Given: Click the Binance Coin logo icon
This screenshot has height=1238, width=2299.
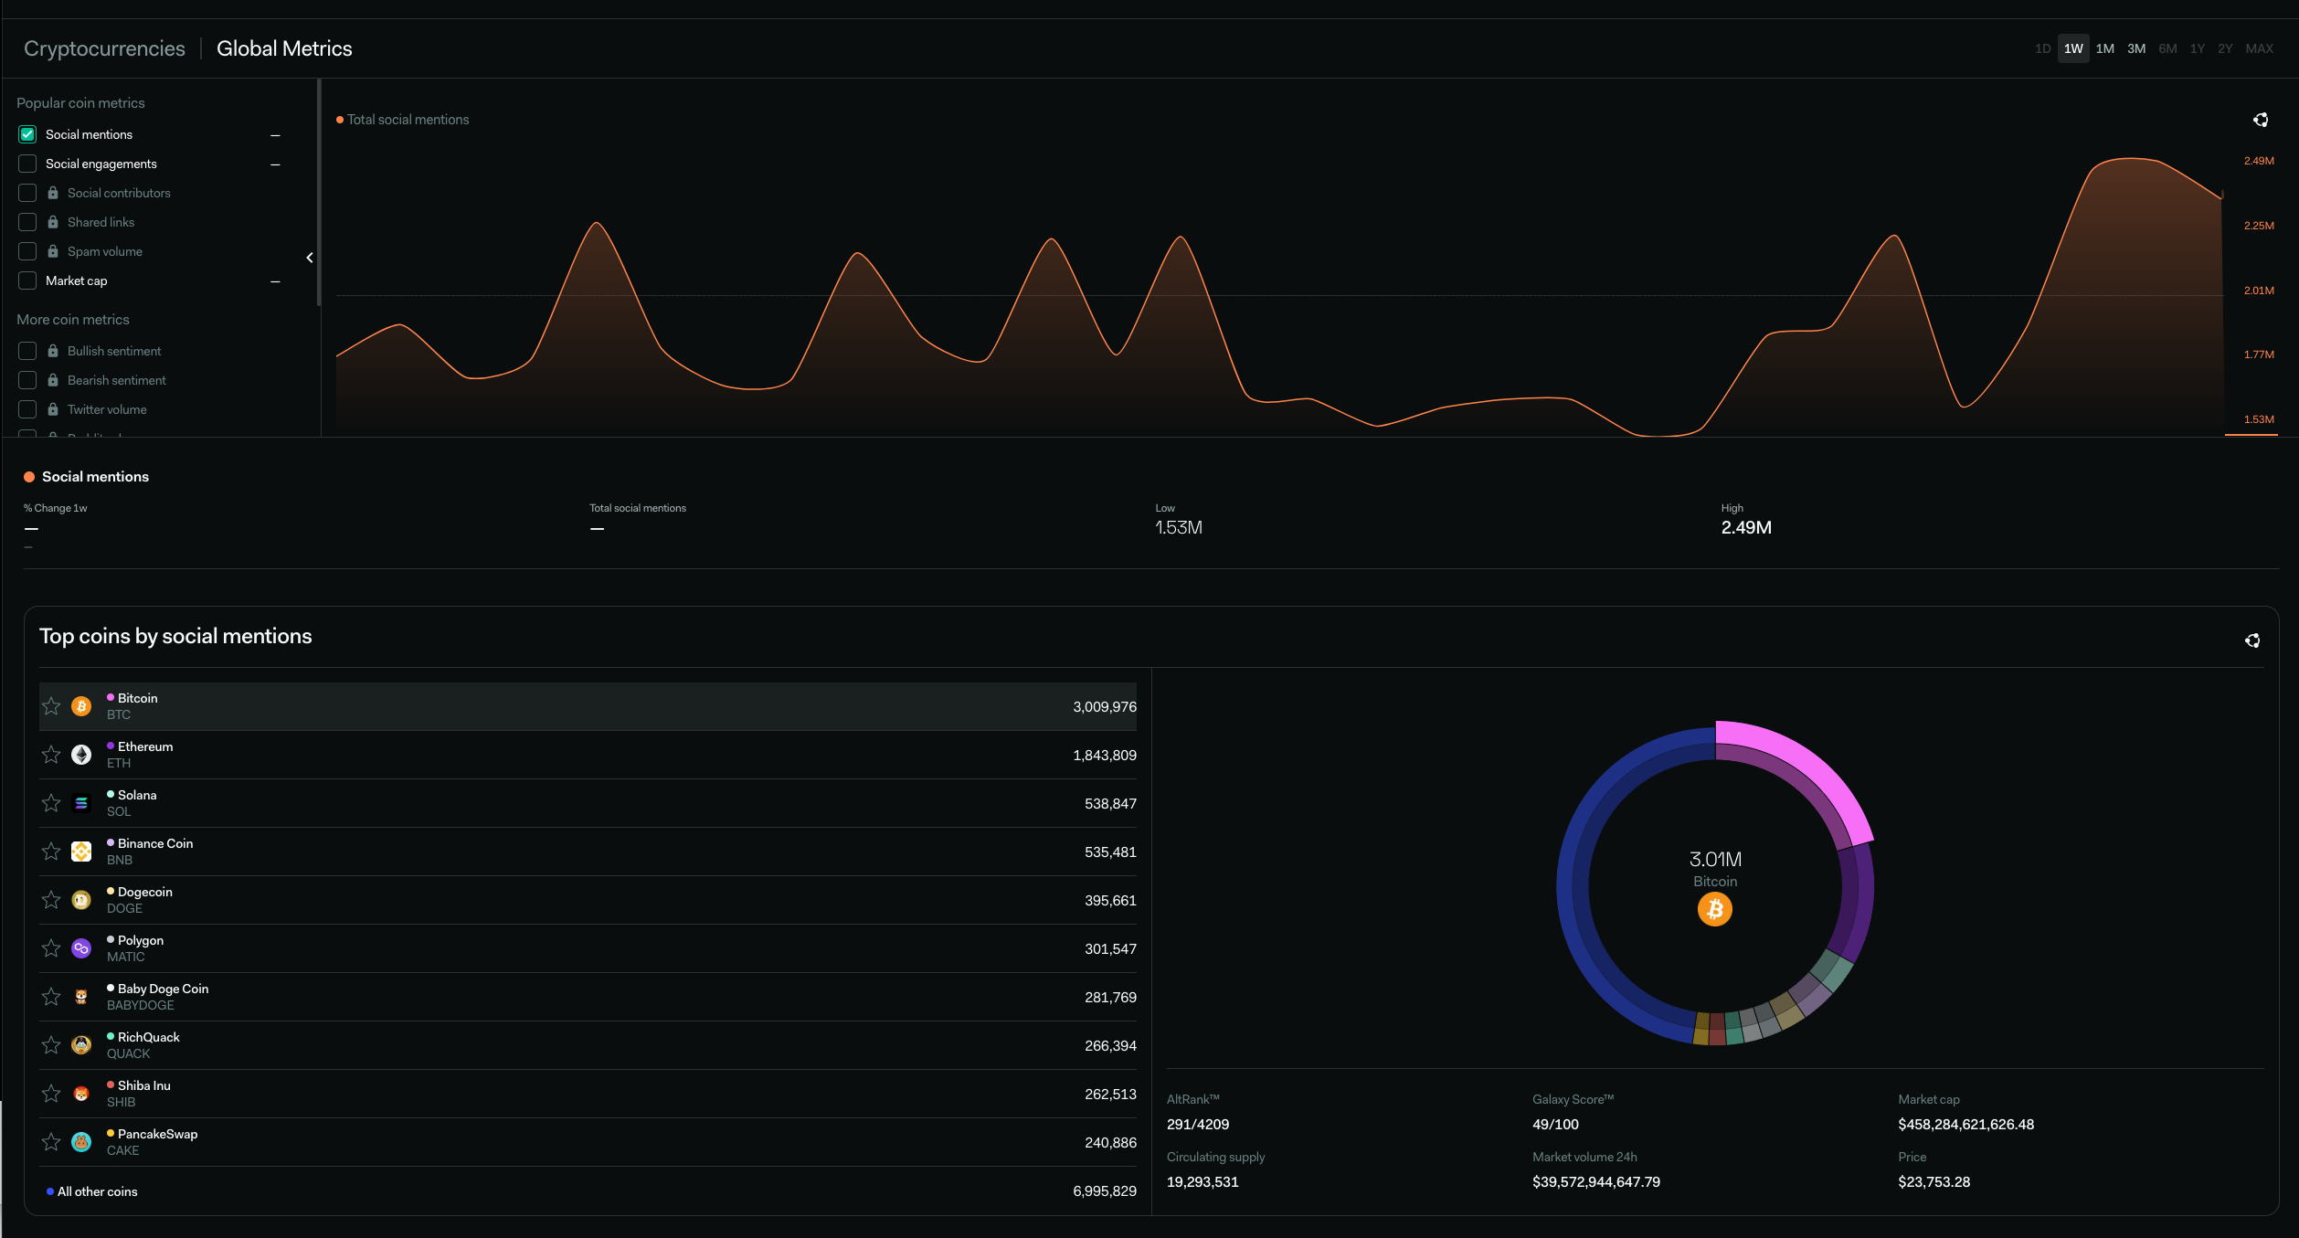Looking at the screenshot, I should tap(81, 852).
